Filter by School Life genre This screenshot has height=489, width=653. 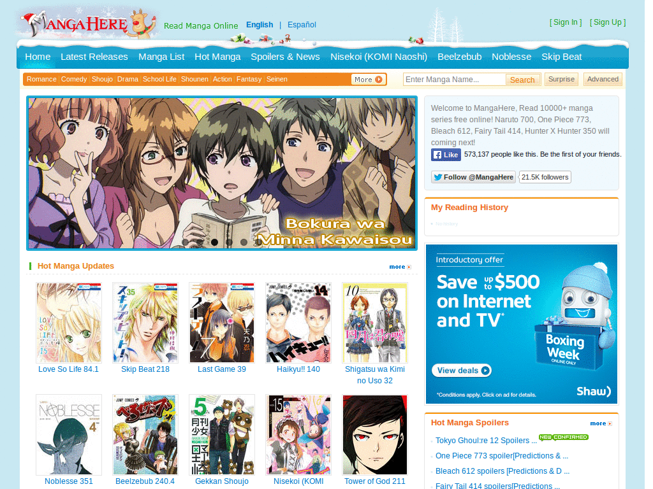(159, 80)
